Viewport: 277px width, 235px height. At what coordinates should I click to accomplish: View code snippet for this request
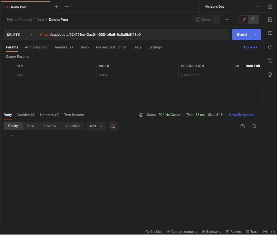tap(270, 47)
